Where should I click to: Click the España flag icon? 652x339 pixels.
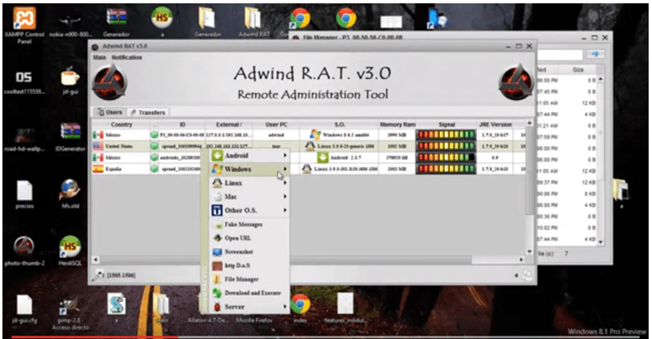98,169
